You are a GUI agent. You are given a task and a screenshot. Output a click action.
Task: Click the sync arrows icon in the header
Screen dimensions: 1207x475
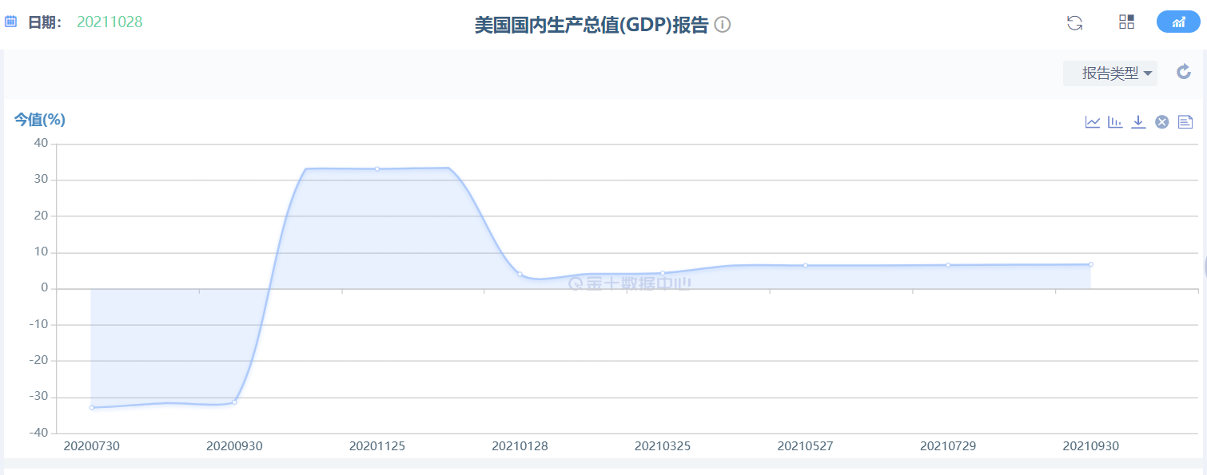1075,22
